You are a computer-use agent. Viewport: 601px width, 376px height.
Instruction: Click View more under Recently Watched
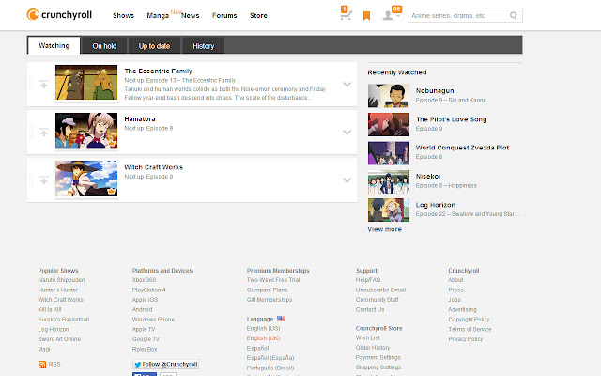[x=384, y=229]
